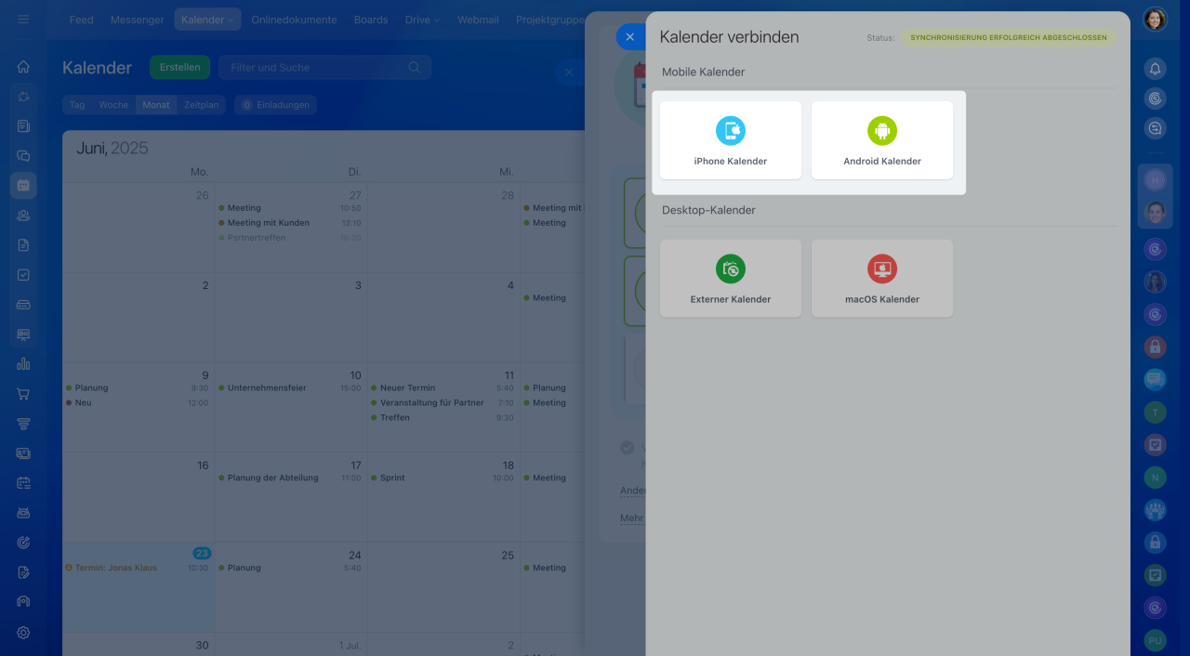
Task: Click the green Erstellen button
Action: [179, 68]
